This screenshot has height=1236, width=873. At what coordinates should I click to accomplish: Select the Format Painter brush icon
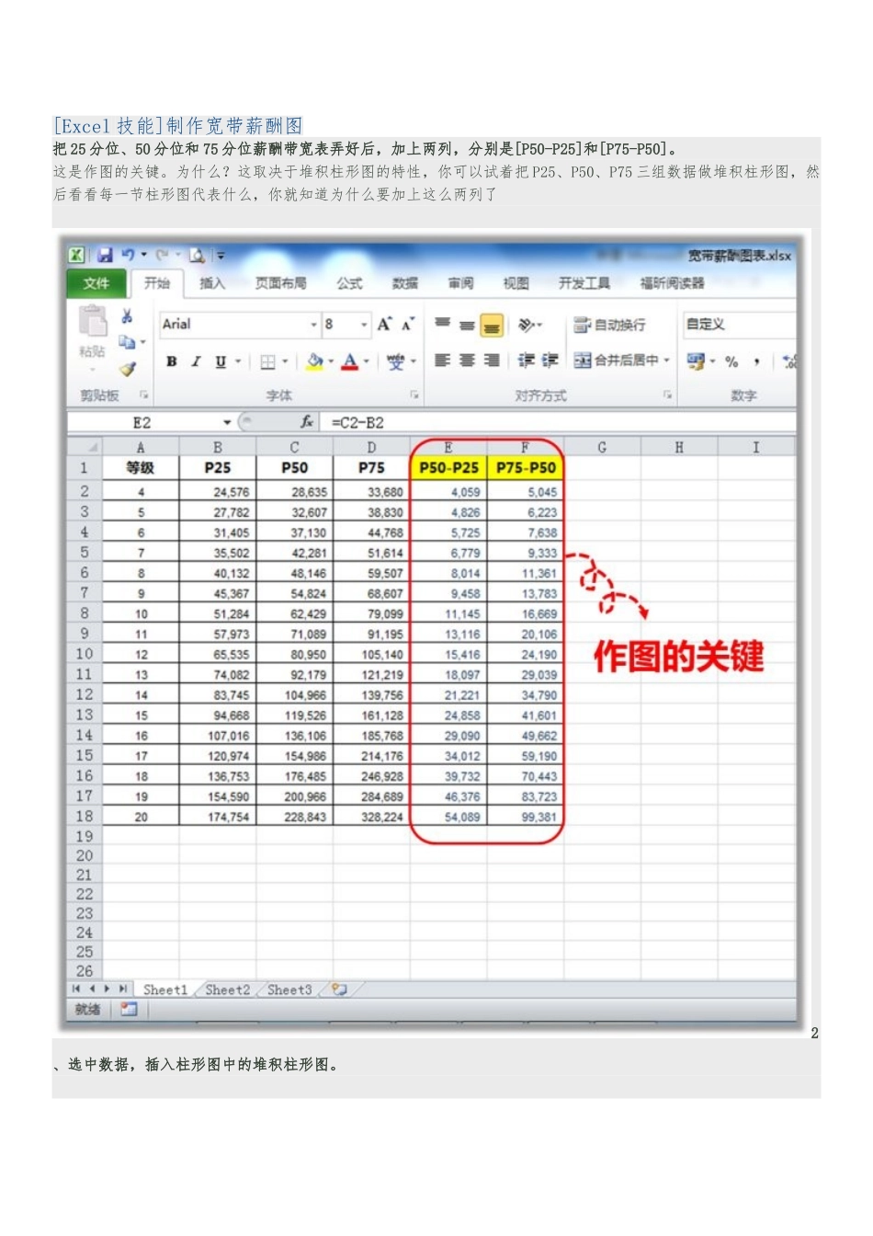127,369
